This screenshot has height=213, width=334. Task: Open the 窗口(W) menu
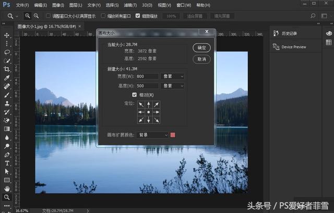point(184,5)
